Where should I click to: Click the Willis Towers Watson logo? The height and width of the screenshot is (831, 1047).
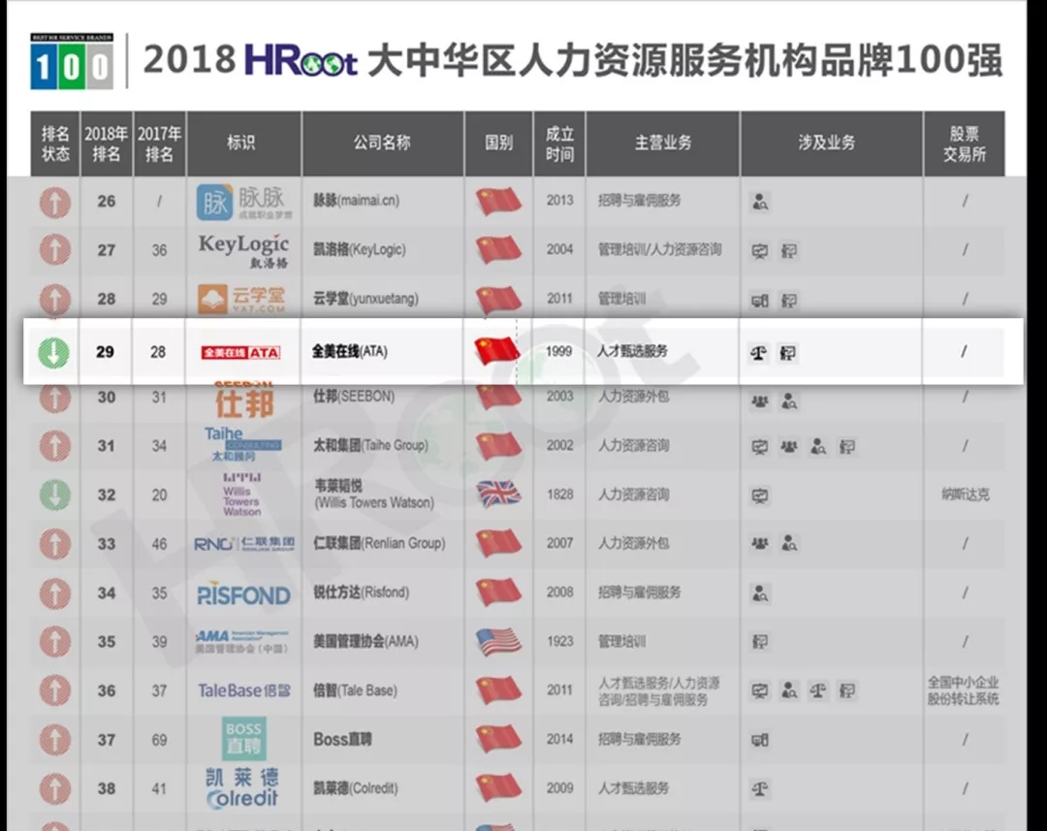coord(241,495)
